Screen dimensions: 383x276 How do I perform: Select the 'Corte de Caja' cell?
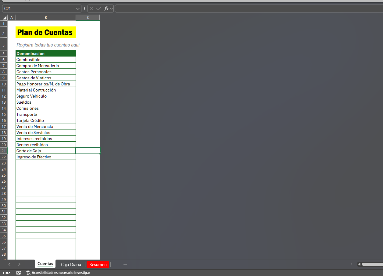46,151
